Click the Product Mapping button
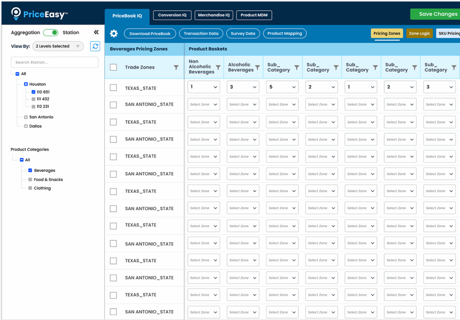The width and height of the screenshot is (460, 320). (284, 33)
